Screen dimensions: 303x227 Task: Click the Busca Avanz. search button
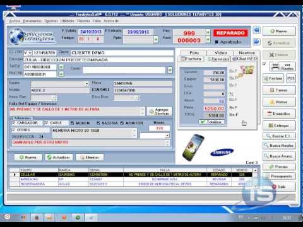coord(279,156)
